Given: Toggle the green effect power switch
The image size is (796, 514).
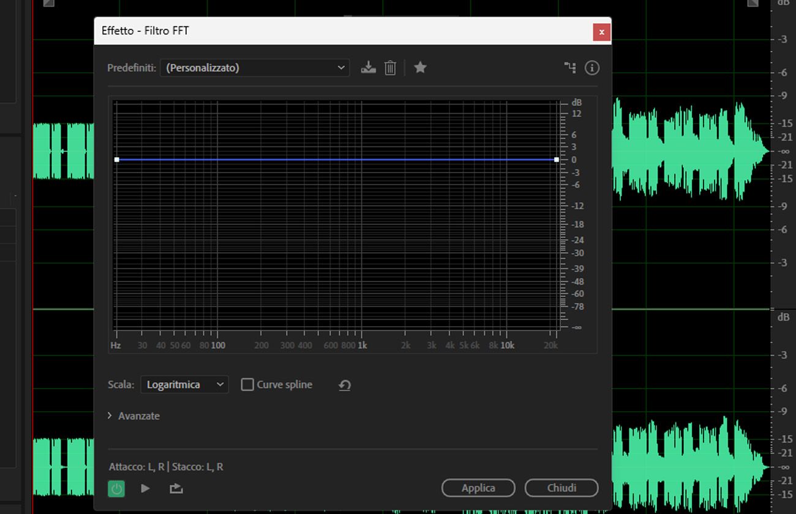Looking at the screenshot, I should click(x=116, y=488).
